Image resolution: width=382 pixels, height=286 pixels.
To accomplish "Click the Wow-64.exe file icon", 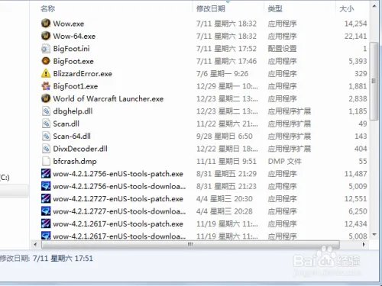I will click(x=46, y=36).
